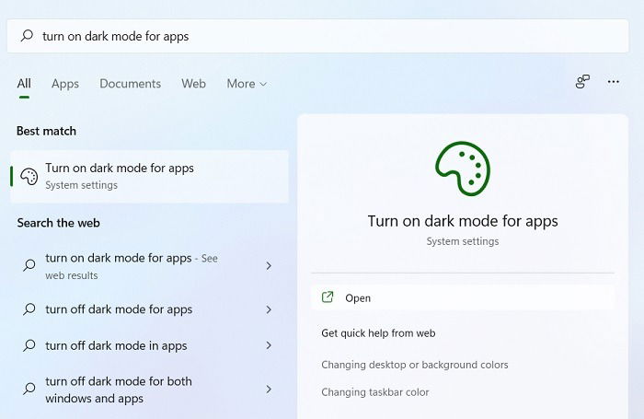The image size is (644, 419).
Task: Click the magnifier icon in search box
Action: (27, 36)
